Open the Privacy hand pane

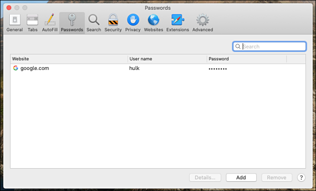(133, 23)
